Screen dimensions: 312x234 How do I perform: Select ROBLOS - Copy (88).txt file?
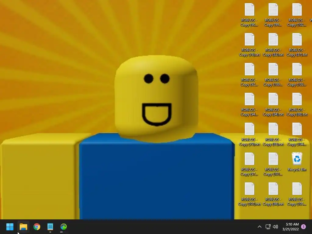pos(297,105)
